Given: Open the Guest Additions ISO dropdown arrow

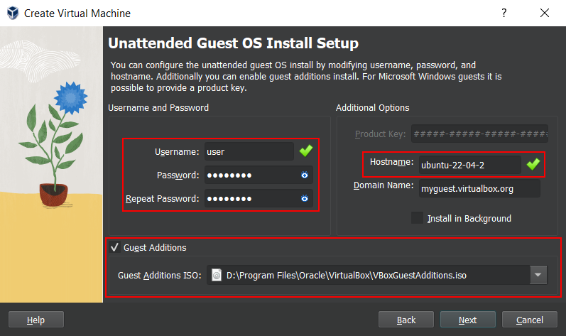Looking at the screenshot, I should point(538,275).
